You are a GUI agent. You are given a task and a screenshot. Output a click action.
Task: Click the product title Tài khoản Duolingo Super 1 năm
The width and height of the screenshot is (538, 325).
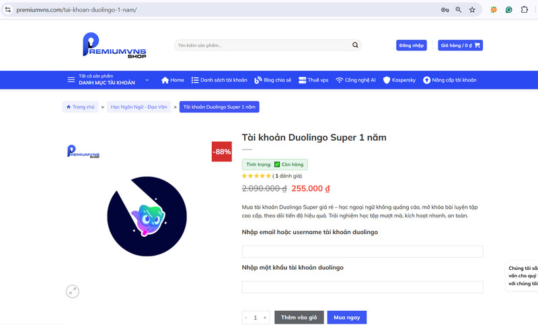click(x=314, y=137)
